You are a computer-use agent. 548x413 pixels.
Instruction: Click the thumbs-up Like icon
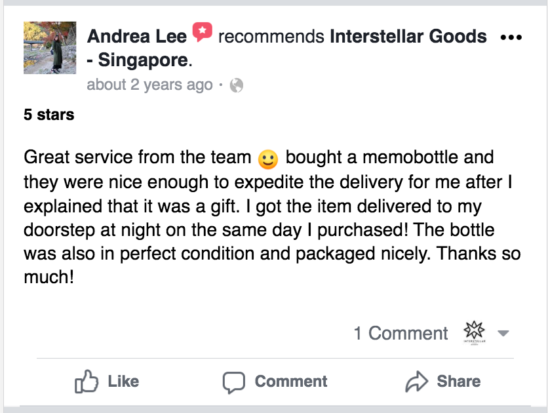87,382
